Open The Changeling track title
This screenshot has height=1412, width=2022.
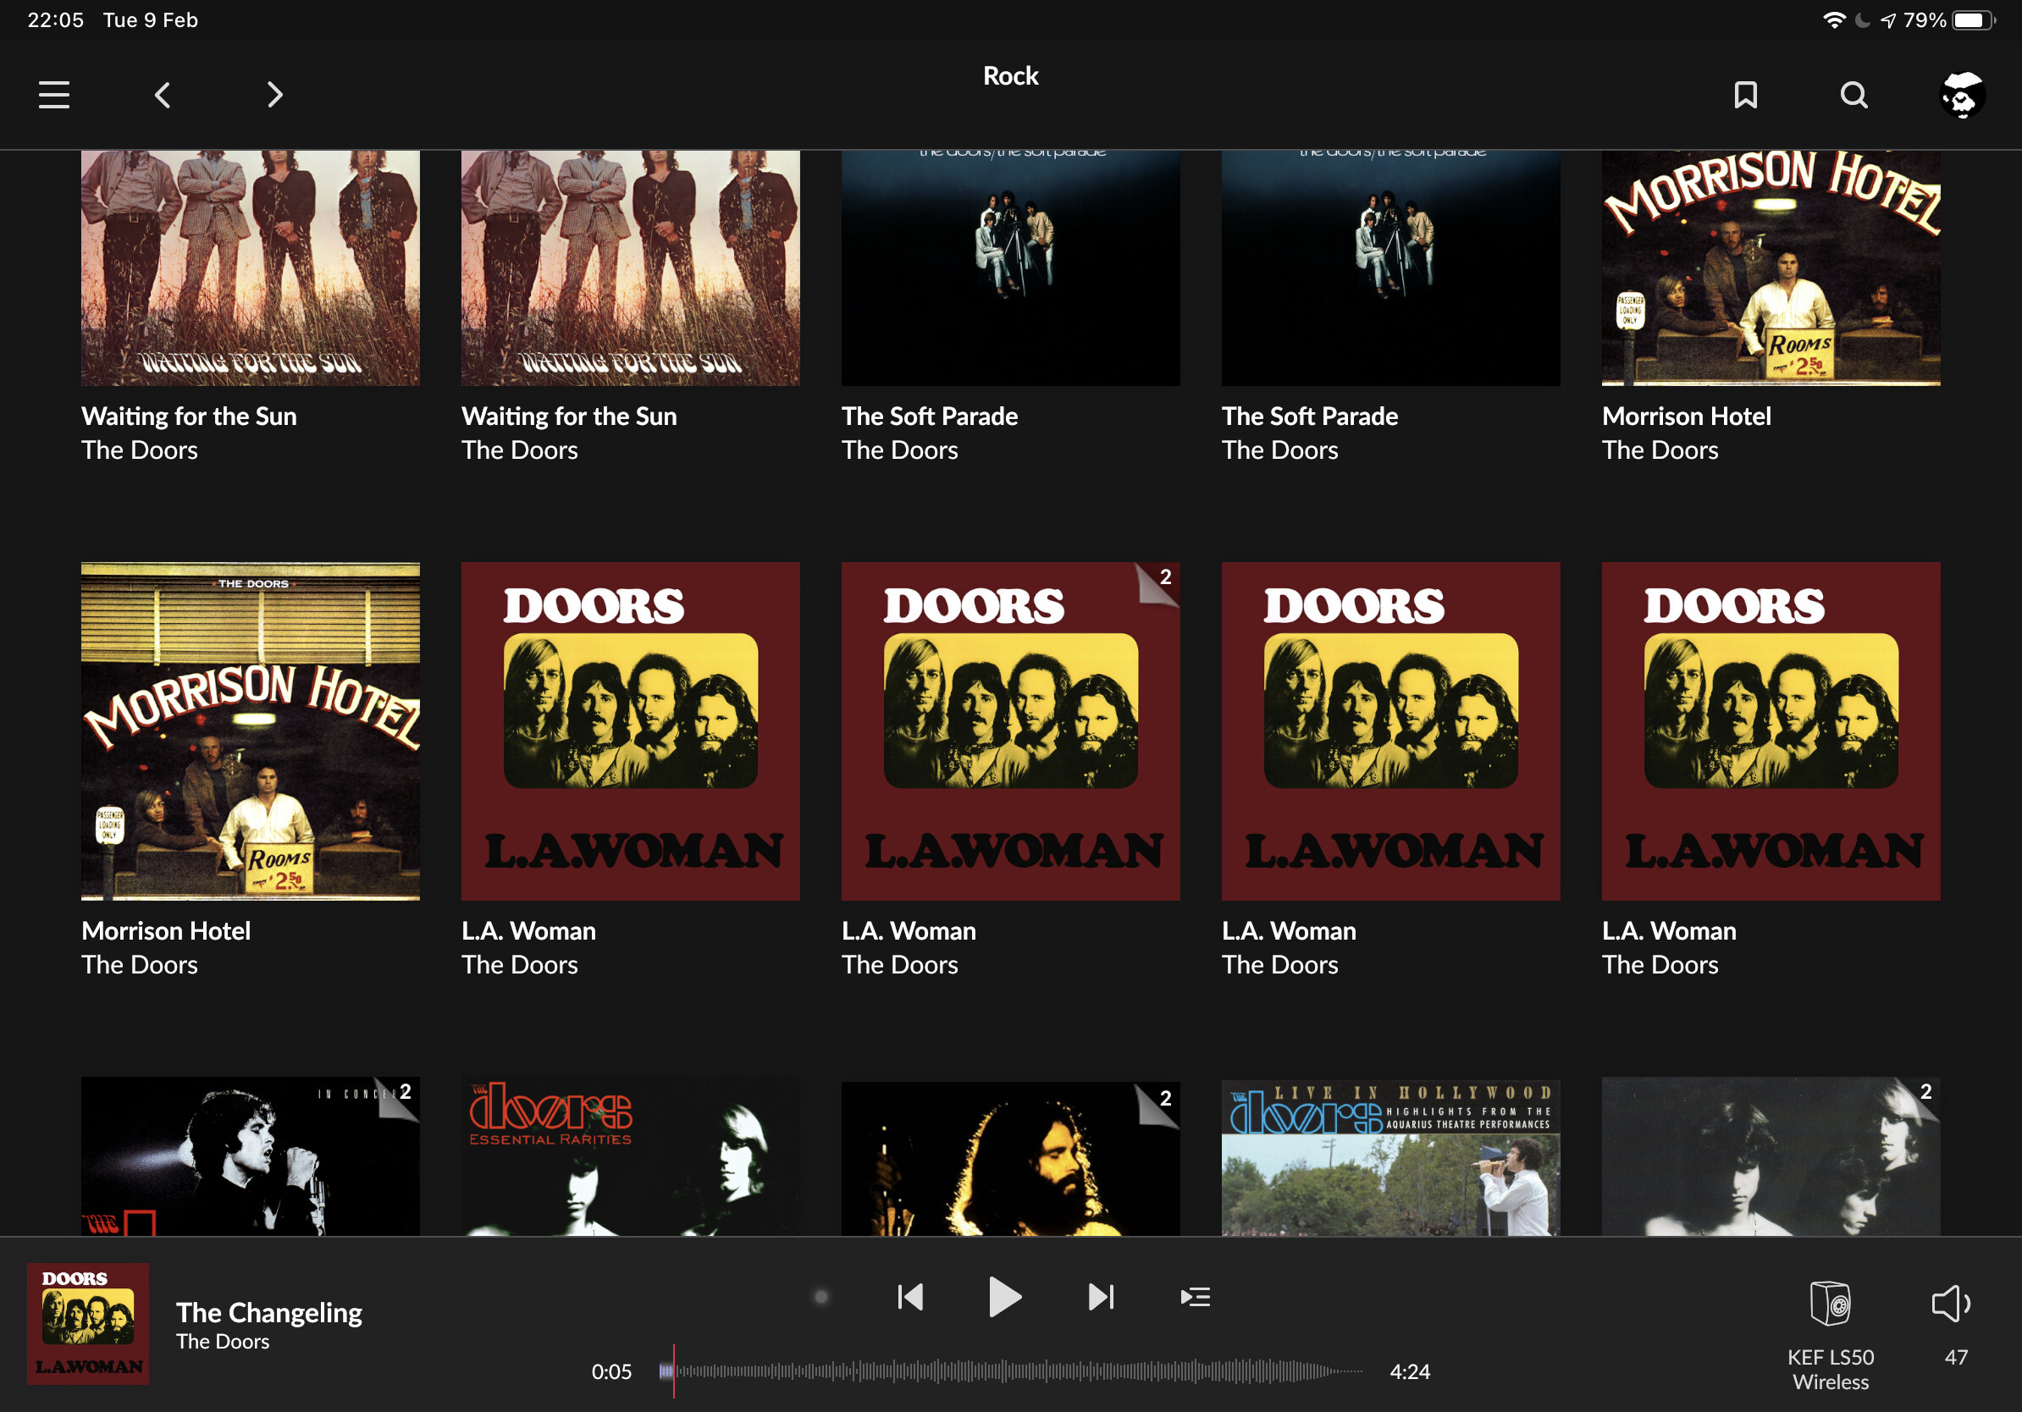tap(268, 1311)
